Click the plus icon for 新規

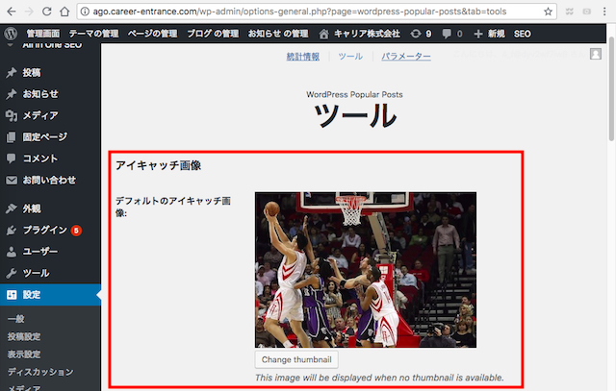[x=478, y=35]
